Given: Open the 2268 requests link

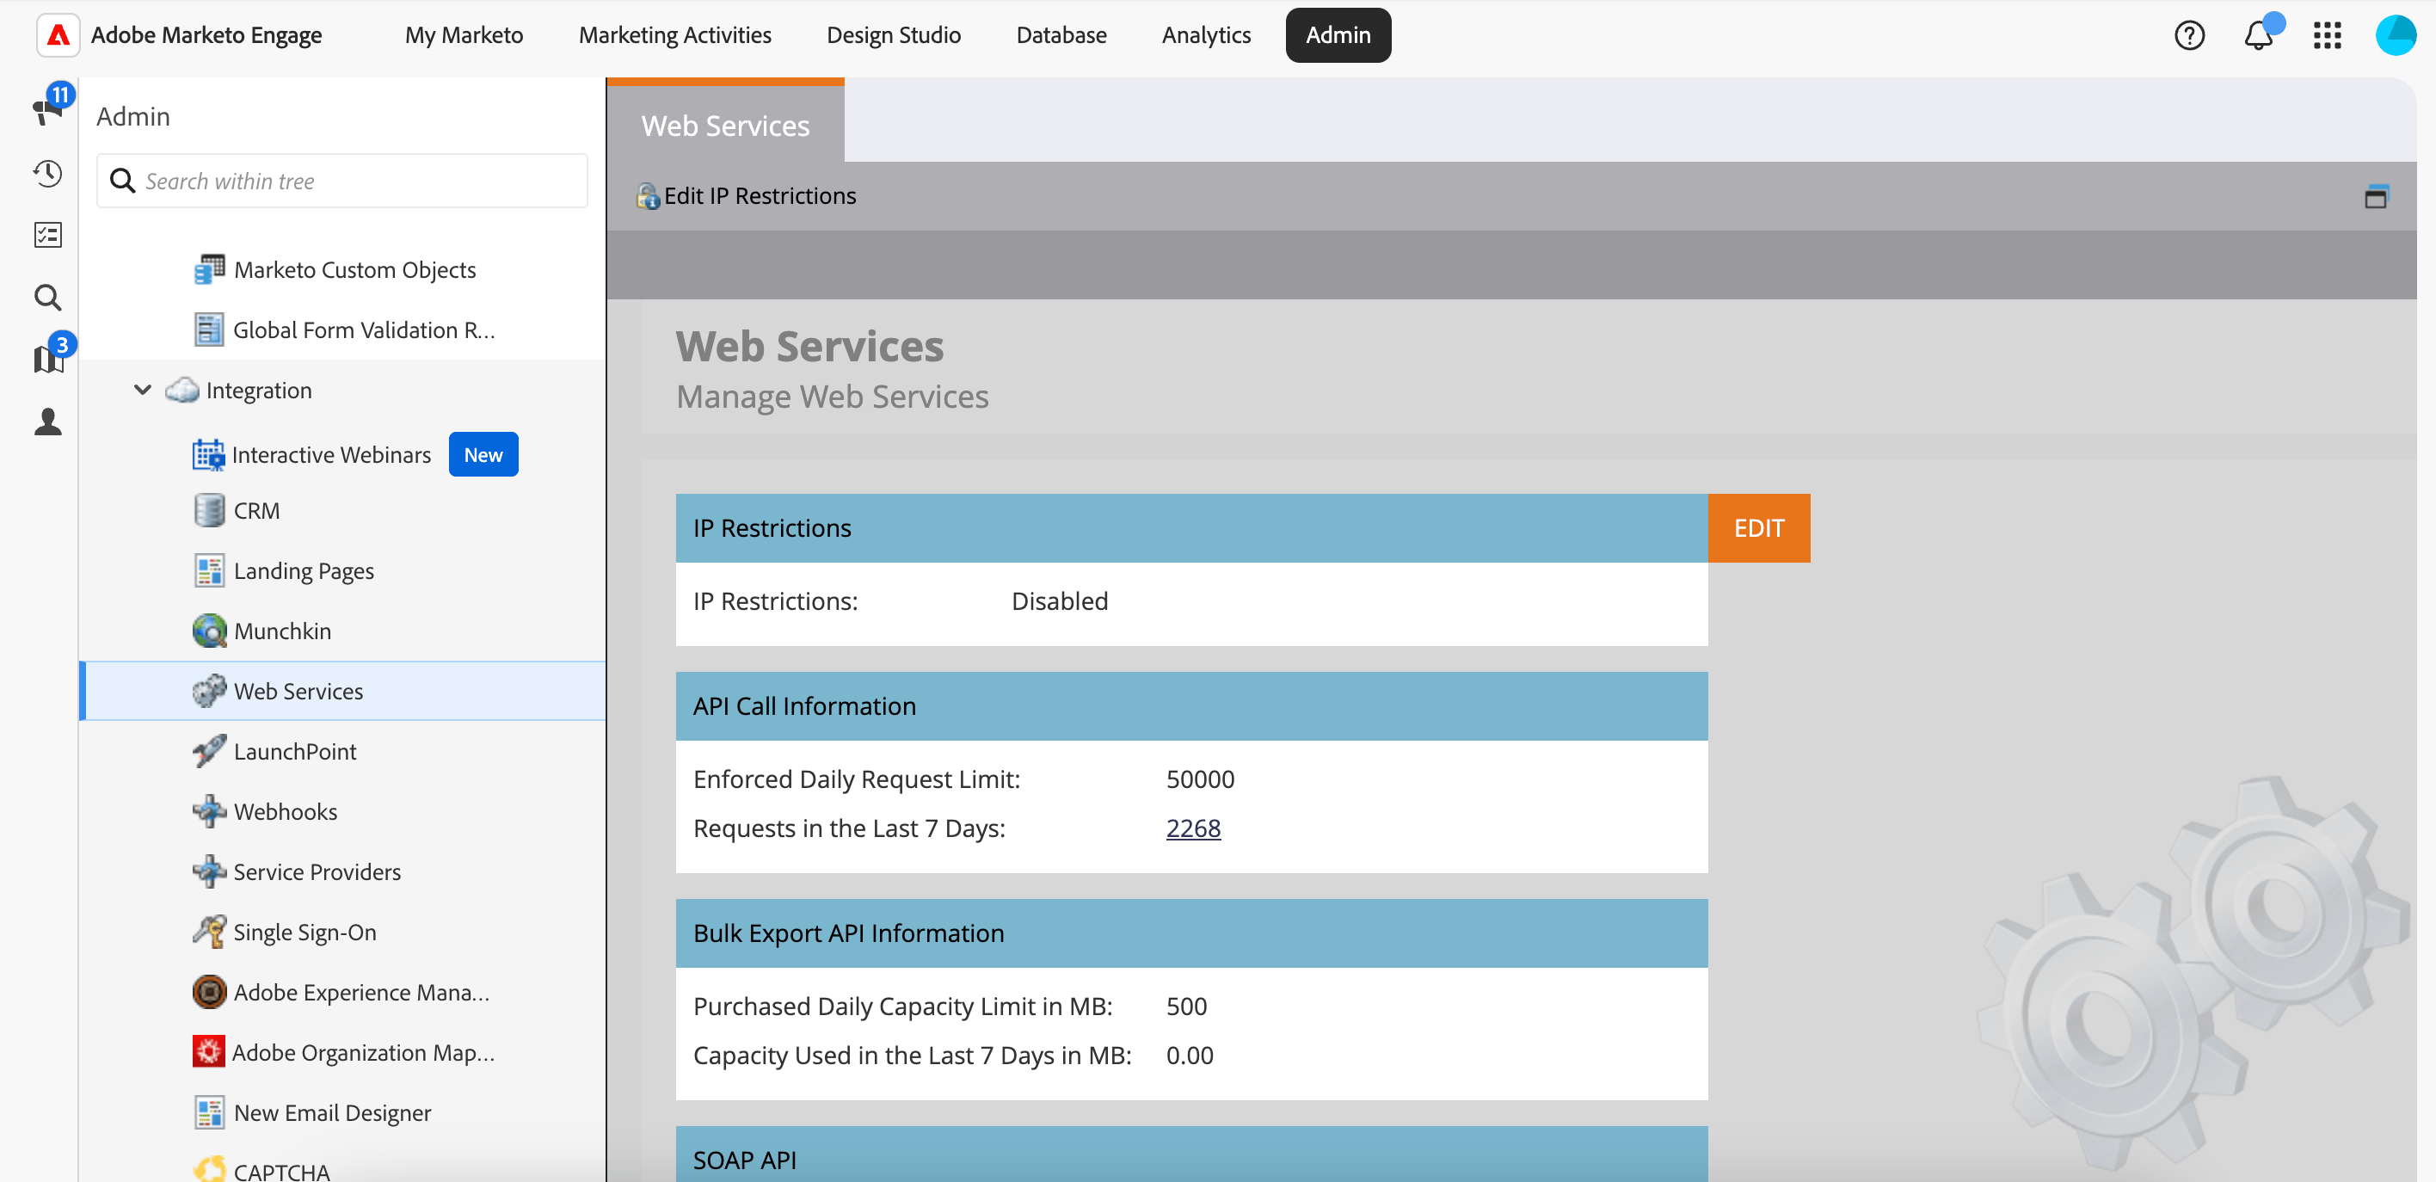Looking at the screenshot, I should [x=1192, y=828].
